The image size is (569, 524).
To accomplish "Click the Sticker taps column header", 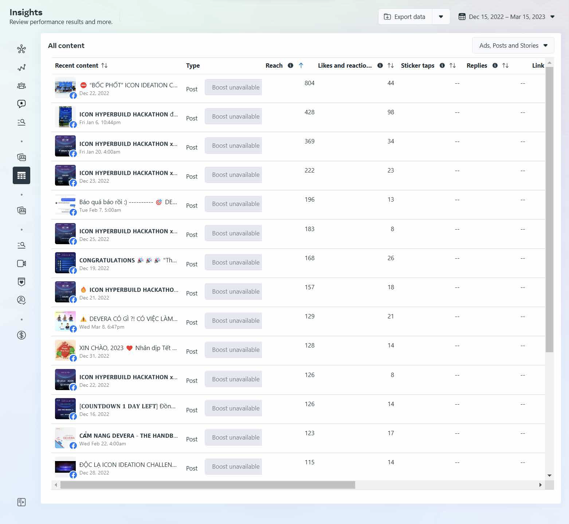I will (x=417, y=65).
